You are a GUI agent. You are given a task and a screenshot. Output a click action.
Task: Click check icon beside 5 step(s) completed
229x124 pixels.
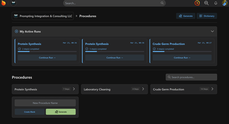(x=87, y=49)
